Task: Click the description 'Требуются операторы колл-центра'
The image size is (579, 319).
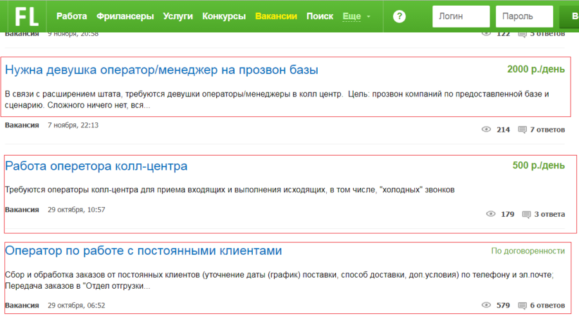Action: pyautogui.click(x=230, y=190)
